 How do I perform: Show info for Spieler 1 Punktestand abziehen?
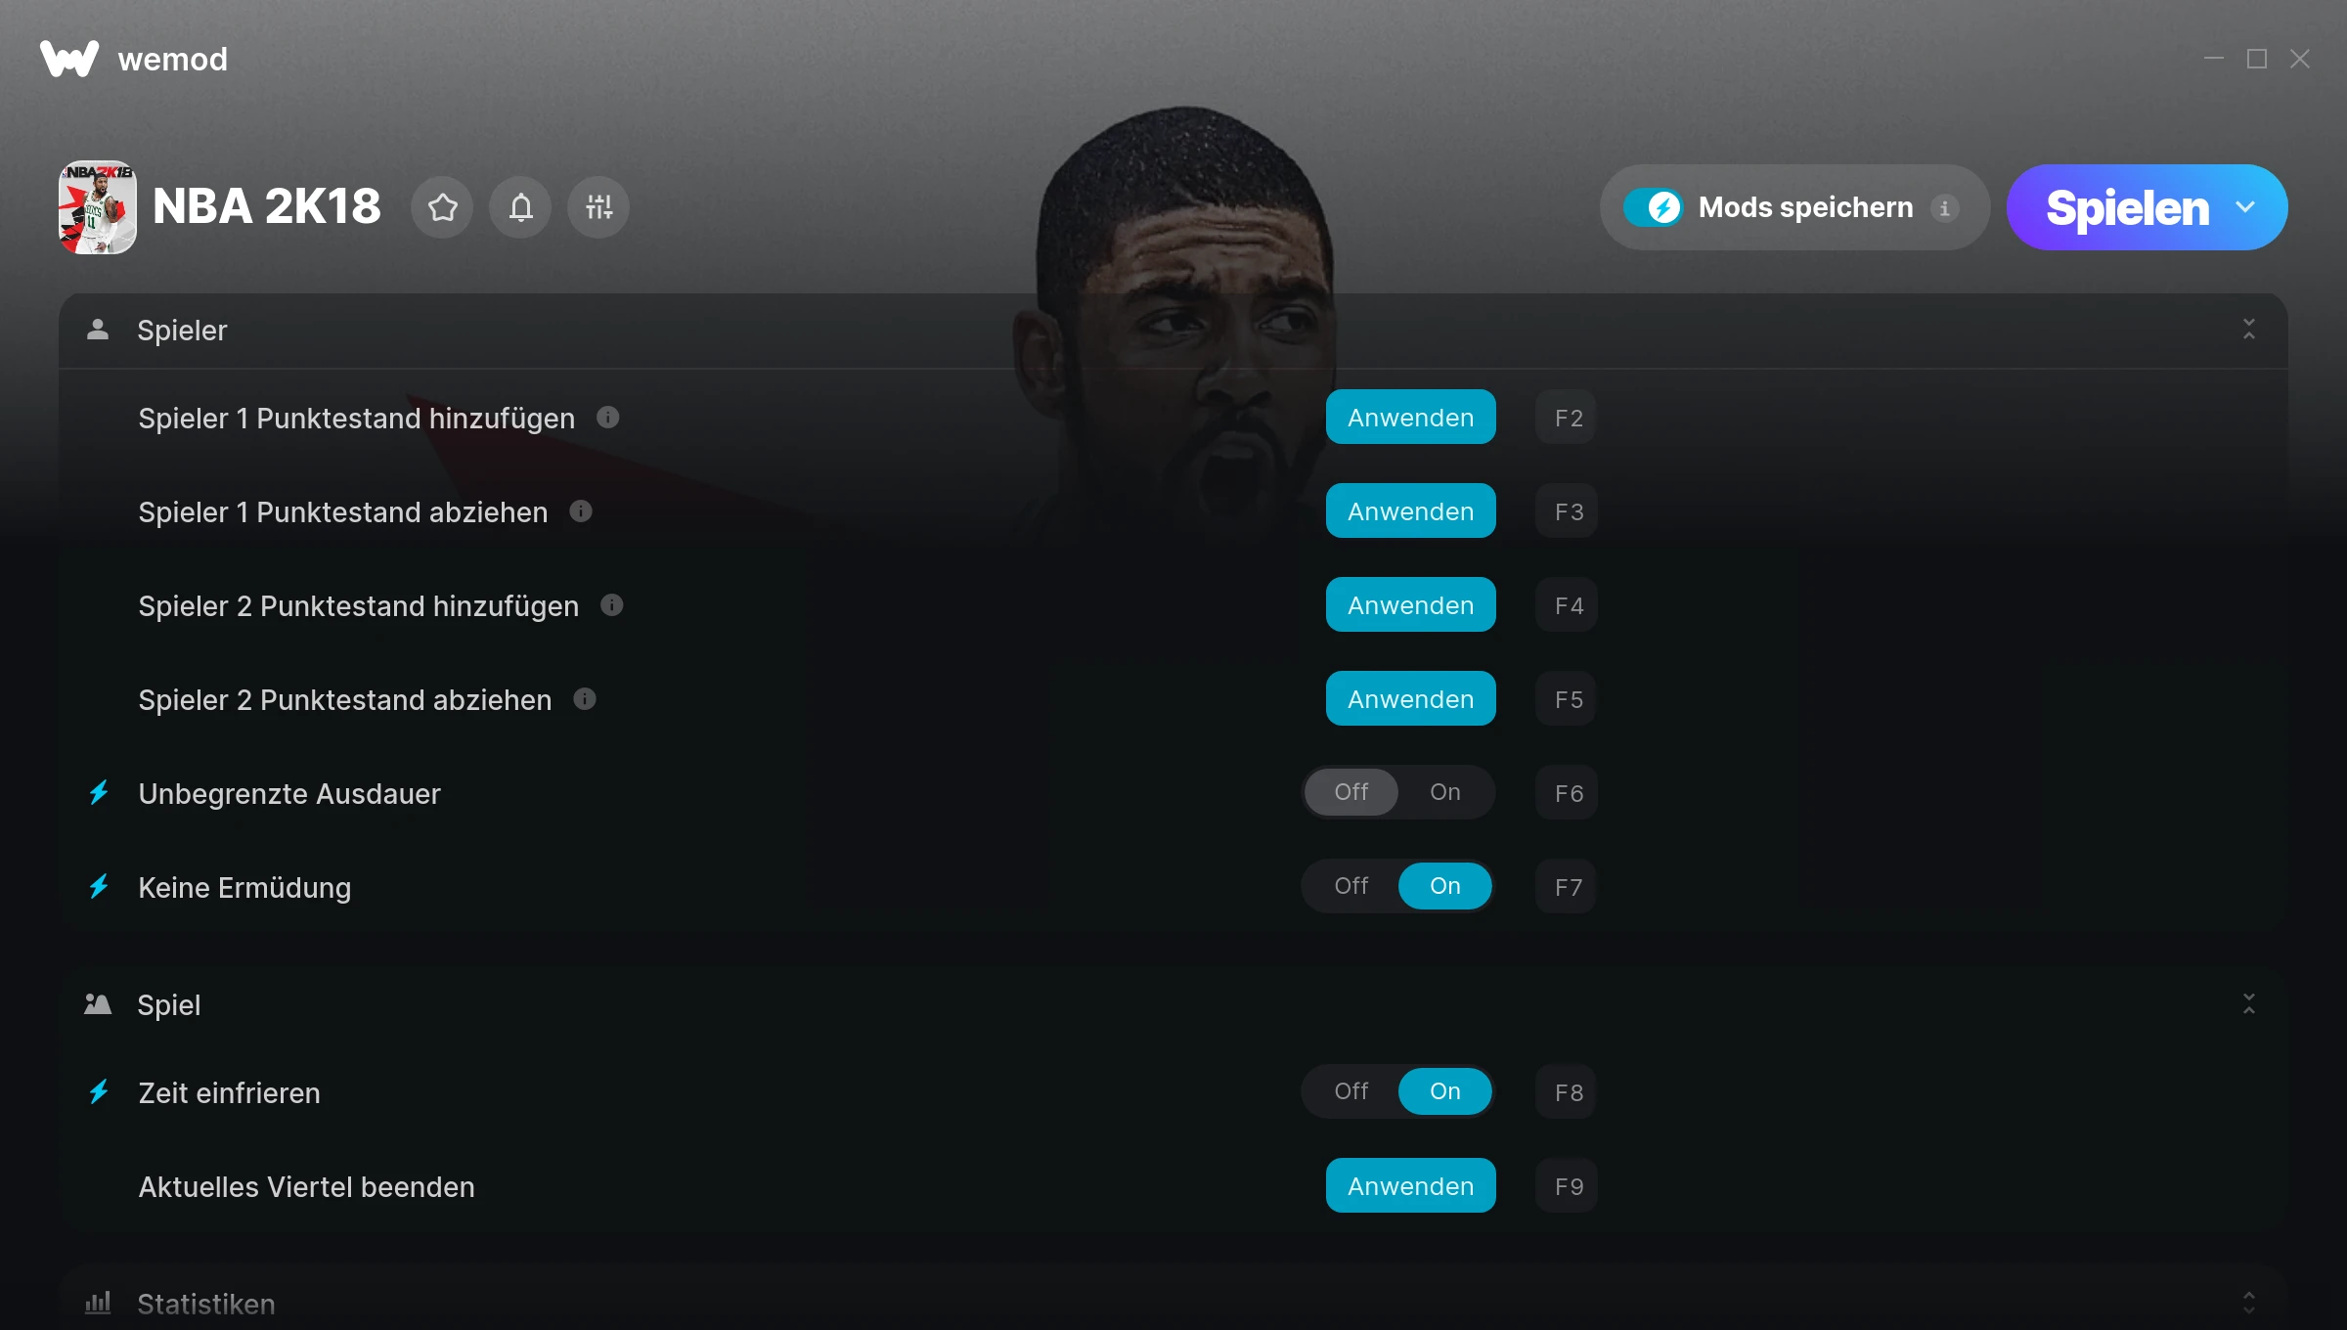click(x=581, y=511)
